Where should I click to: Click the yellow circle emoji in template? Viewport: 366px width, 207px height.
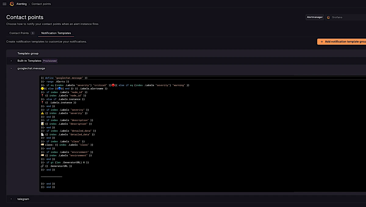pos(42,89)
